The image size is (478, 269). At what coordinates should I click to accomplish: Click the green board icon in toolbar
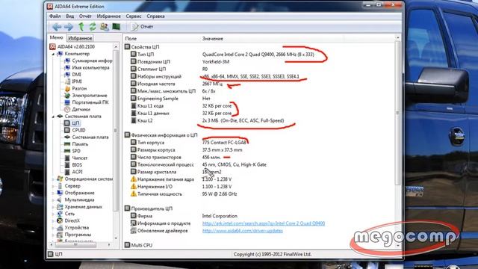click(117, 27)
